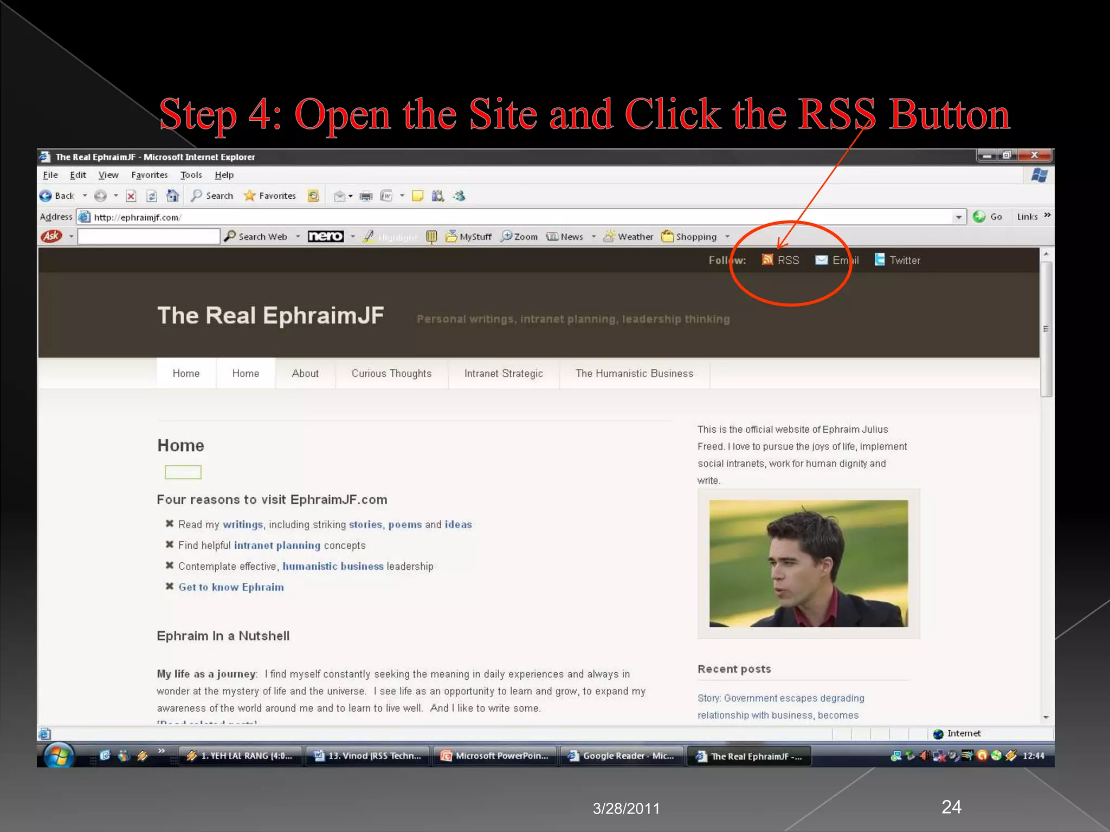Follow the 'intranet planning' link
Screen dimensions: 1110x832
[x=277, y=545]
